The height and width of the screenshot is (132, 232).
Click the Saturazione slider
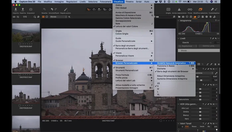pos(200,99)
